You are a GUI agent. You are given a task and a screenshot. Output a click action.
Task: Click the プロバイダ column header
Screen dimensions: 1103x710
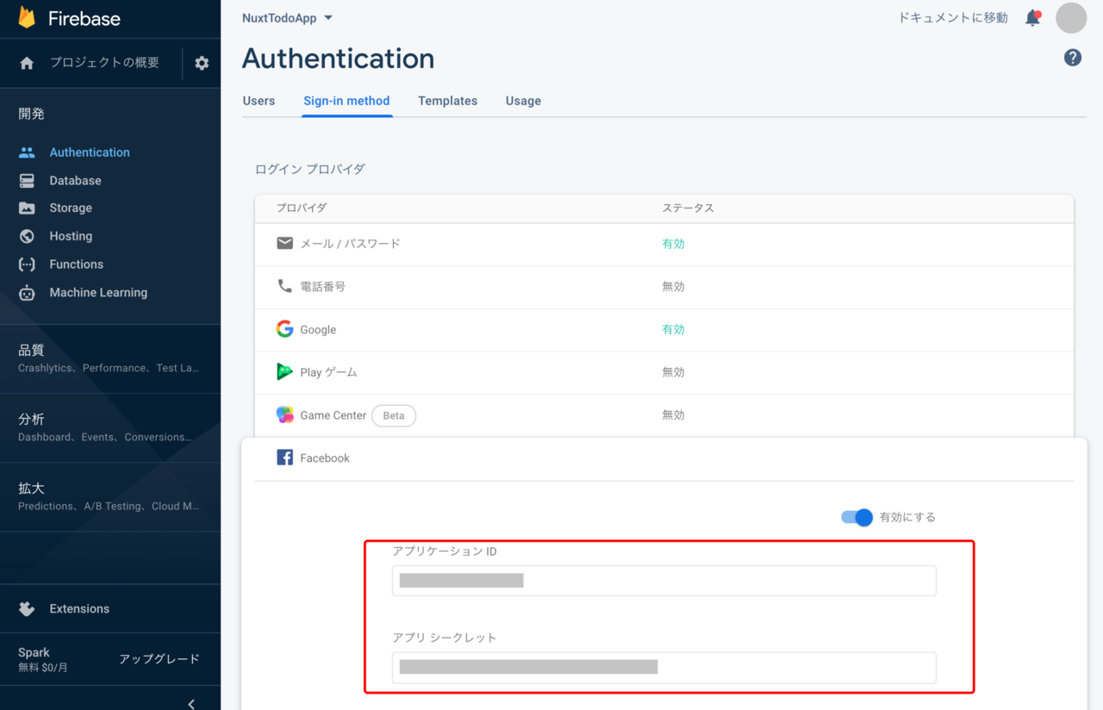click(301, 209)
